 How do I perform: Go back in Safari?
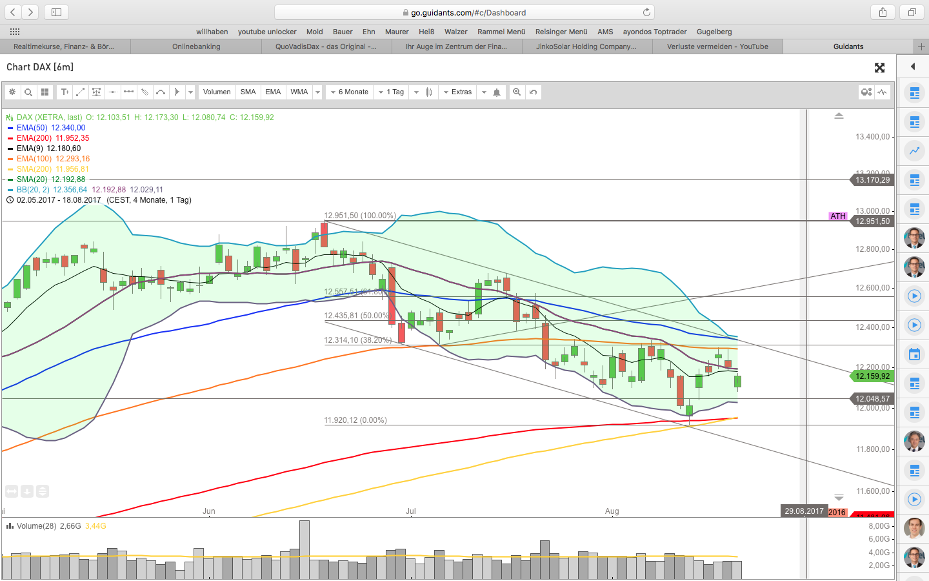(x=13, y=12)
